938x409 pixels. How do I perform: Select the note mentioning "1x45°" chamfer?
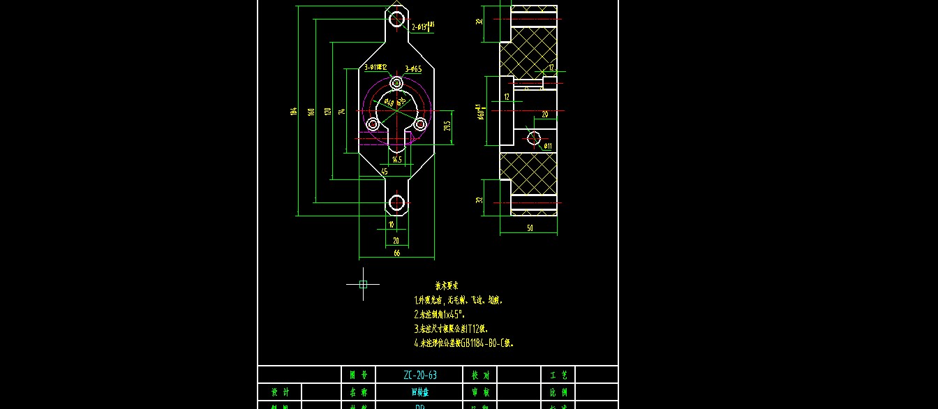point(440,315)
